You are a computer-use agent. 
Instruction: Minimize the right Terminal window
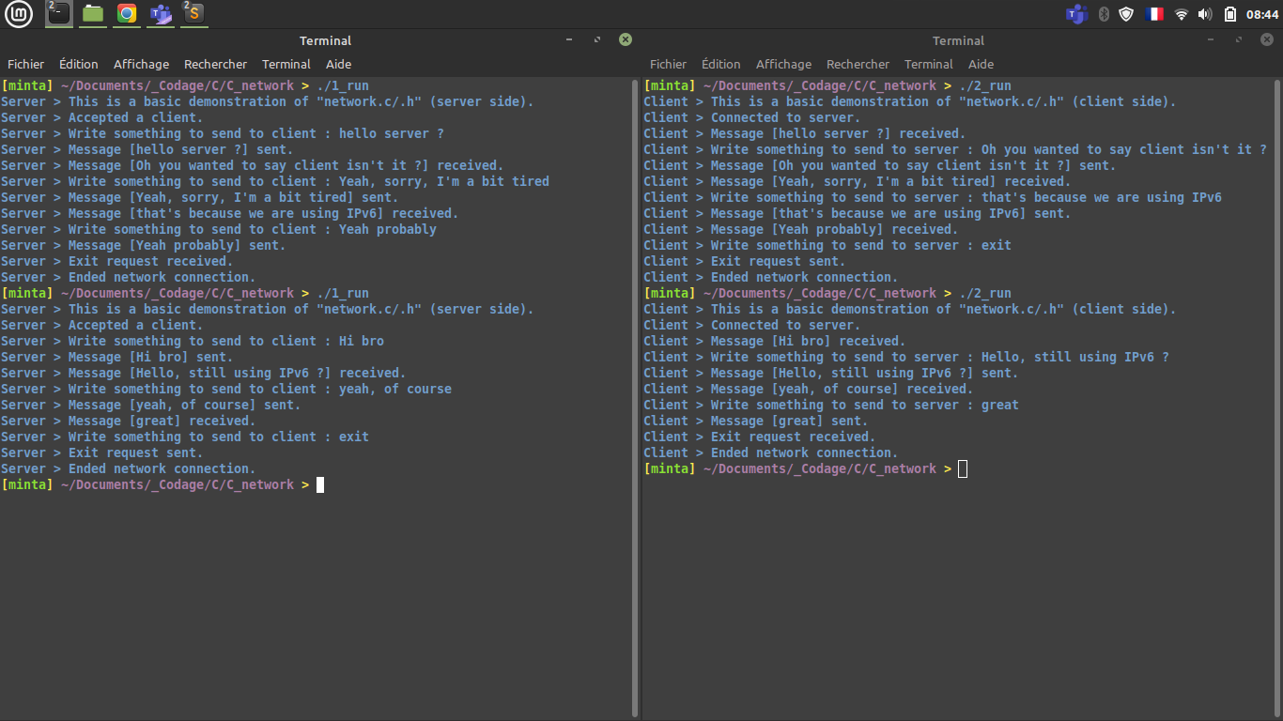pyautogui.click(x=1212, y=40)
